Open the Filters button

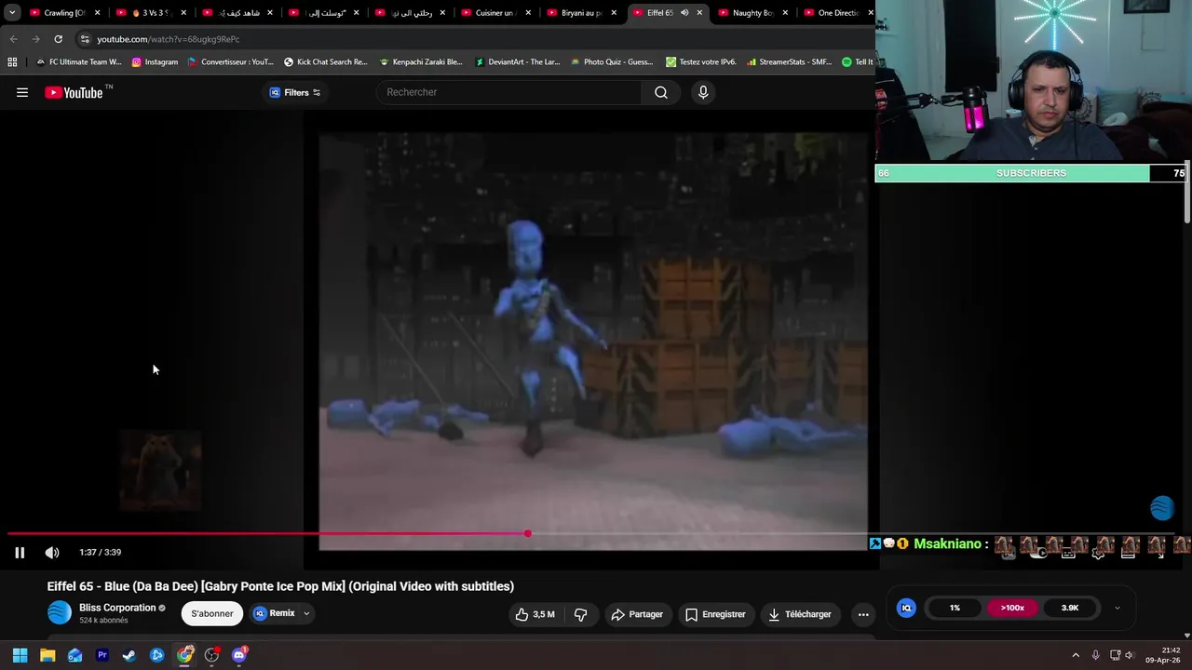coord(294,92)
